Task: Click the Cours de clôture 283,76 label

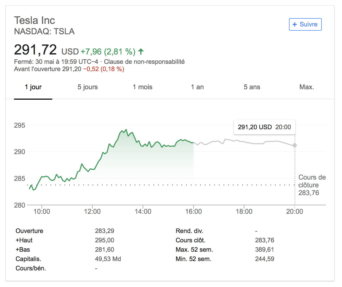Action: (x=312, y=185)
